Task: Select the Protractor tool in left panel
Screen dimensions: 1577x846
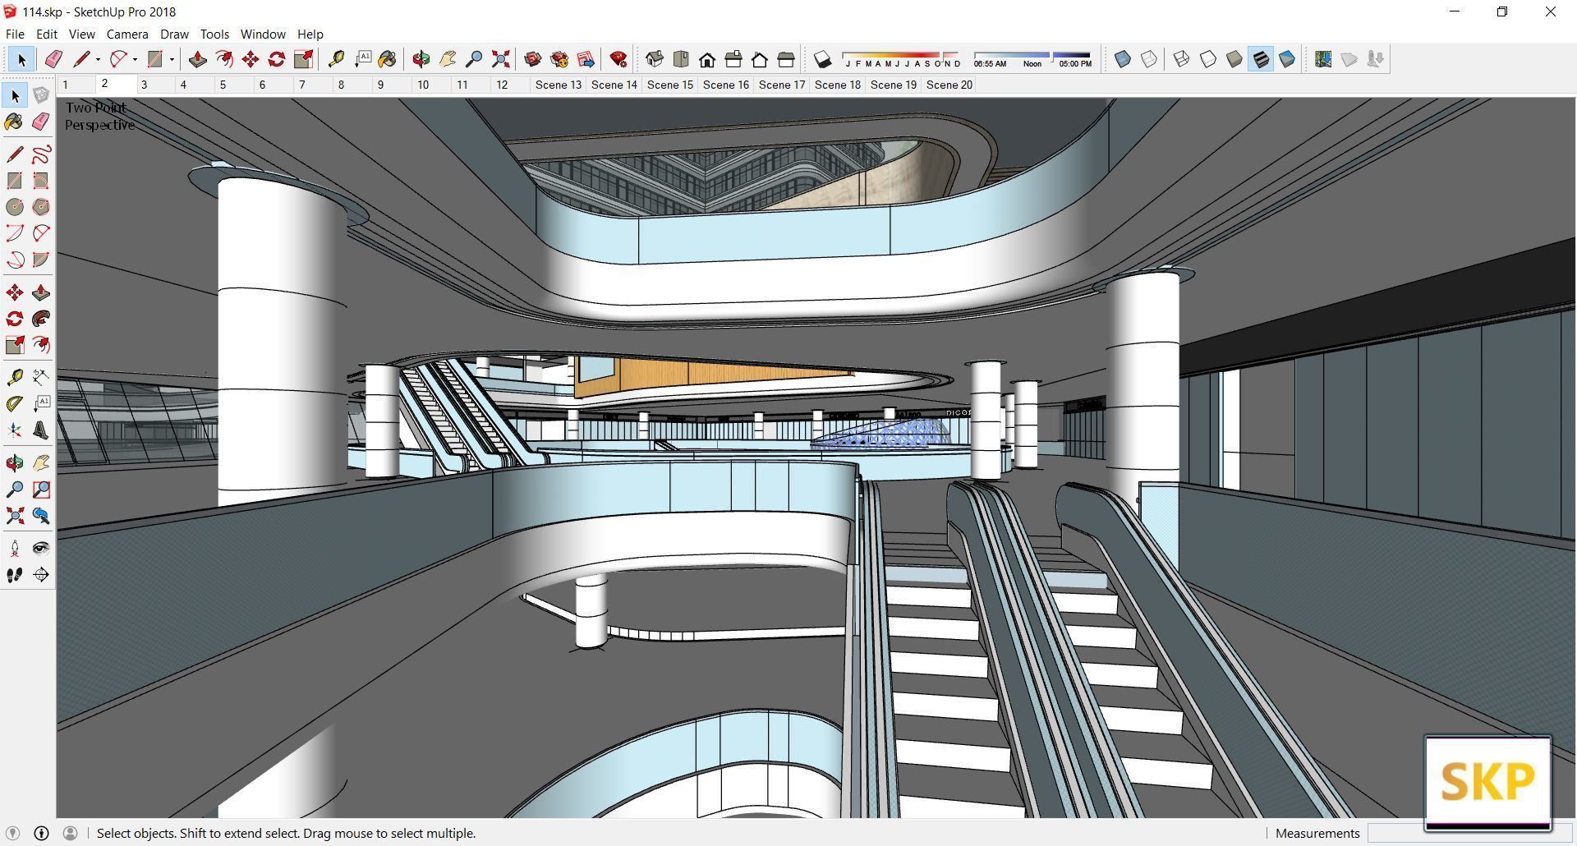Action: [15, 404]
